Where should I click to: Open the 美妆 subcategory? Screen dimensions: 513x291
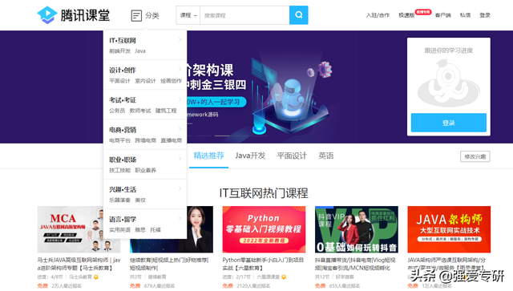point(140,200)
